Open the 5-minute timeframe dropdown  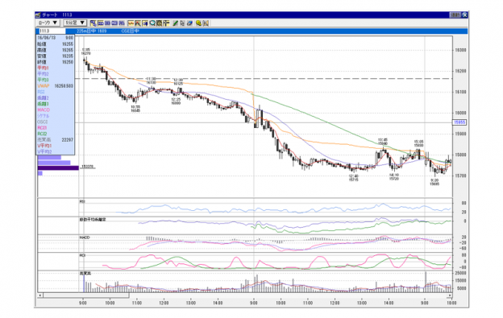[x=75, y=23]
